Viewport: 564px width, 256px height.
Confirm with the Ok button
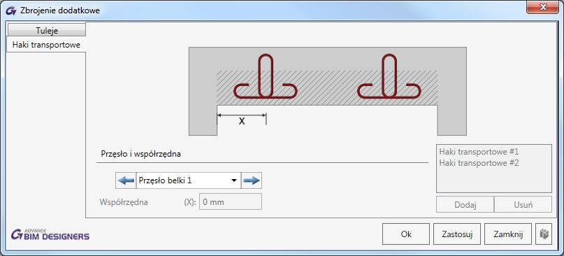[406, 234]
